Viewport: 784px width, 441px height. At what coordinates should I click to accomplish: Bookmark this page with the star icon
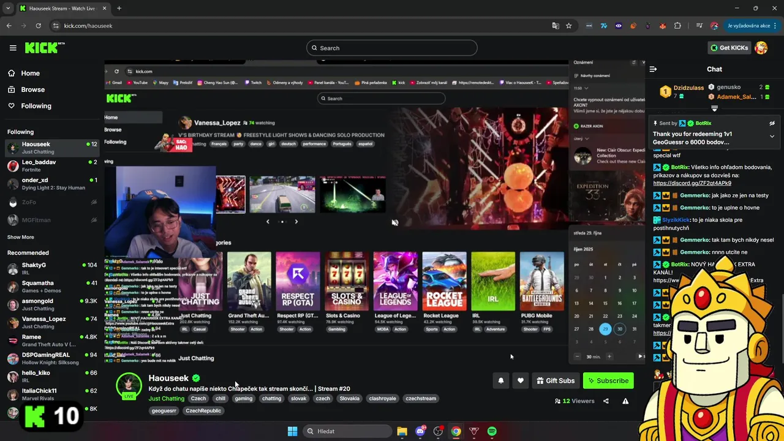568,26
